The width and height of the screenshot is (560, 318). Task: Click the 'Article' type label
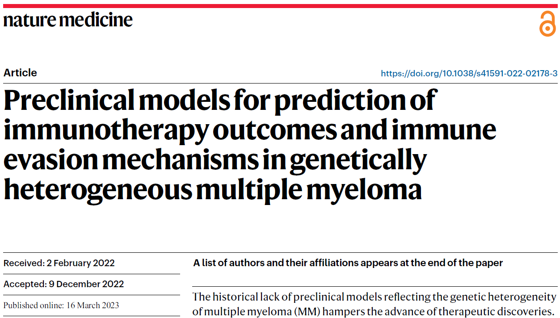(x=20, y=73)
